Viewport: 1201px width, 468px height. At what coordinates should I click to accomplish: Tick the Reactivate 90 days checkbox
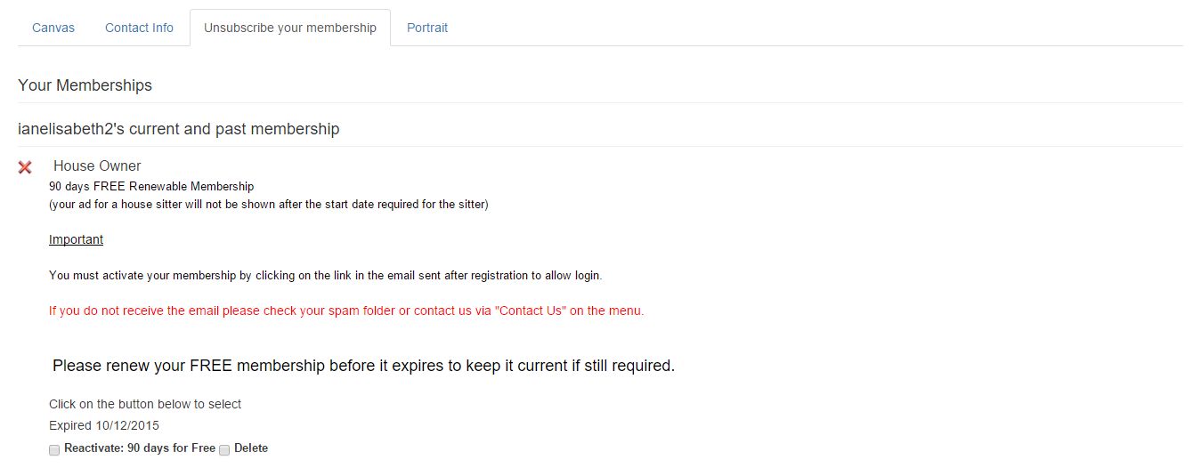tap(54, 449)
